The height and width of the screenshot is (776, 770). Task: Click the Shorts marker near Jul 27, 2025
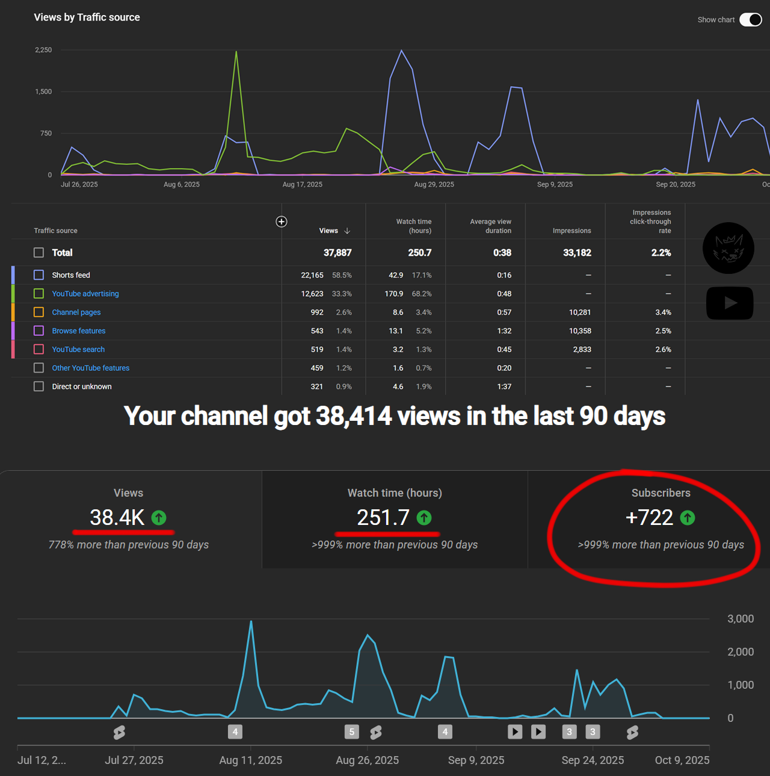click(119, 733)
